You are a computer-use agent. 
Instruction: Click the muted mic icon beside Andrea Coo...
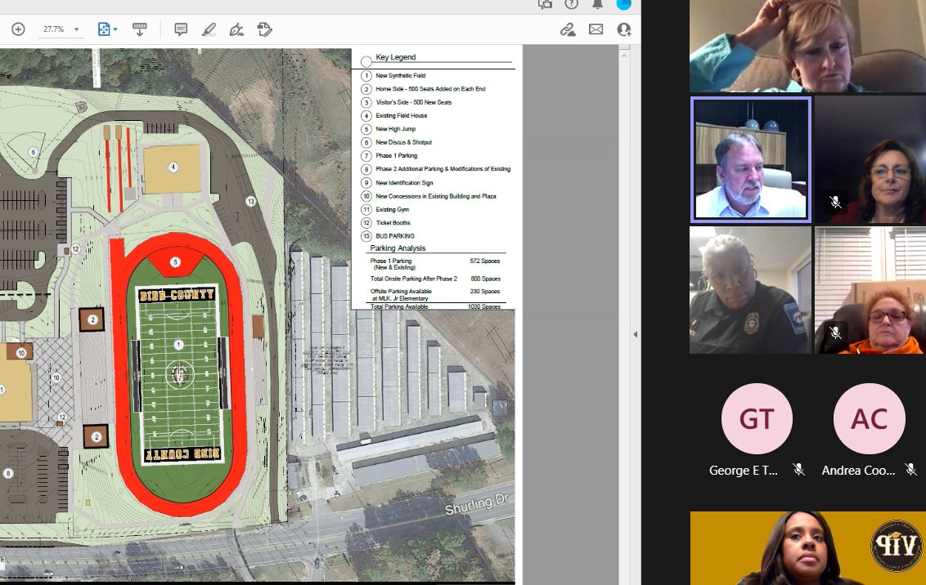910,470
